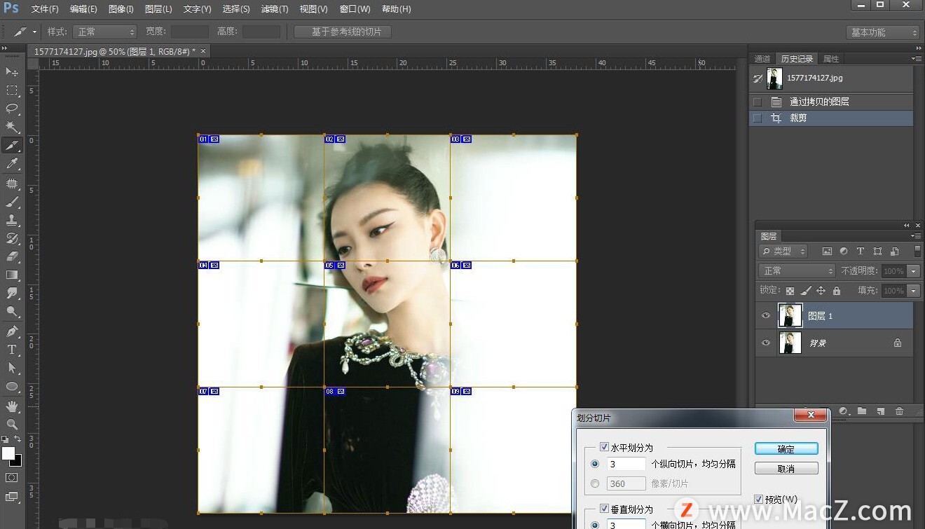This screenshot has width=925, height=529.
Task: Uncheck 水平划分为 checkbox
Action: tap(604, 447)
